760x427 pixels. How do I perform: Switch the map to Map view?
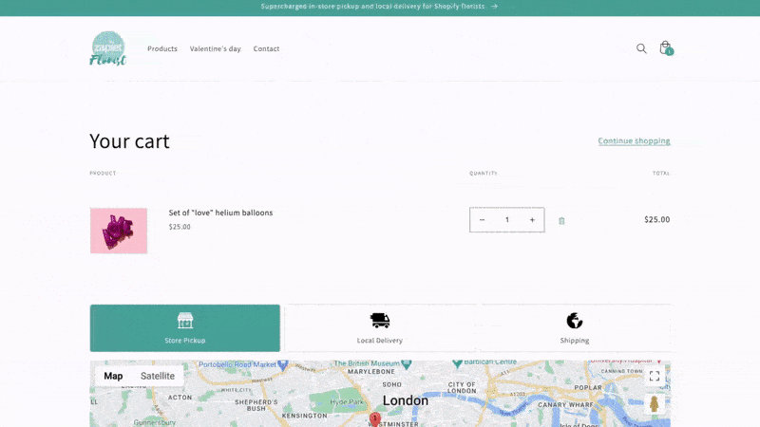point(113,376)
